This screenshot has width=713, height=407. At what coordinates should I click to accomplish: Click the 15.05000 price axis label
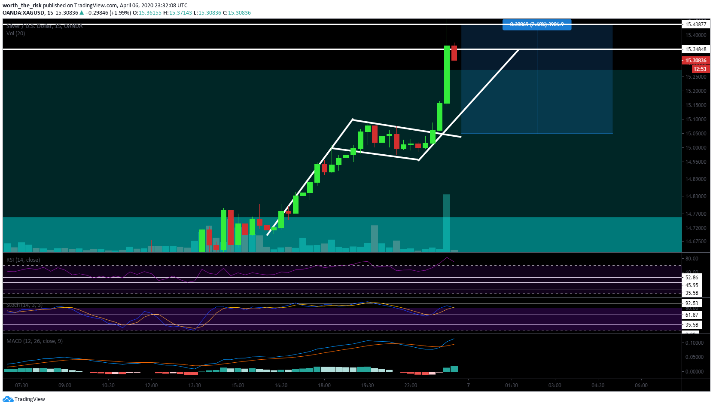tap(696, 134)
